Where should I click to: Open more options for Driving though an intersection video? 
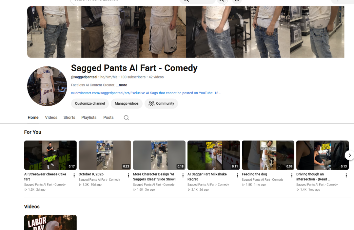(346, 175)
